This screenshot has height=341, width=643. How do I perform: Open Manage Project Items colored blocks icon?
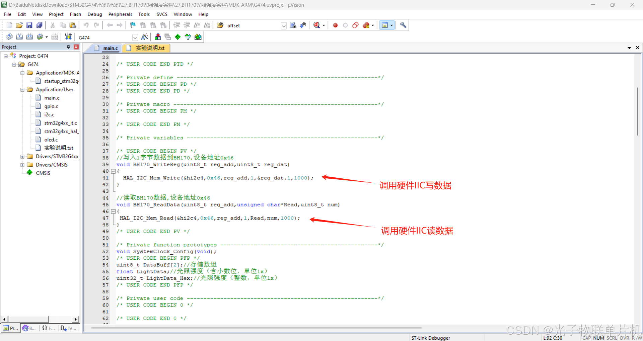[x=158, y=37]
